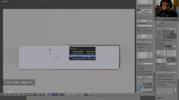The height and width of the screenshot is (100, 179).
Task: Click the Clip Start 0.100 field
Action: 145,35
